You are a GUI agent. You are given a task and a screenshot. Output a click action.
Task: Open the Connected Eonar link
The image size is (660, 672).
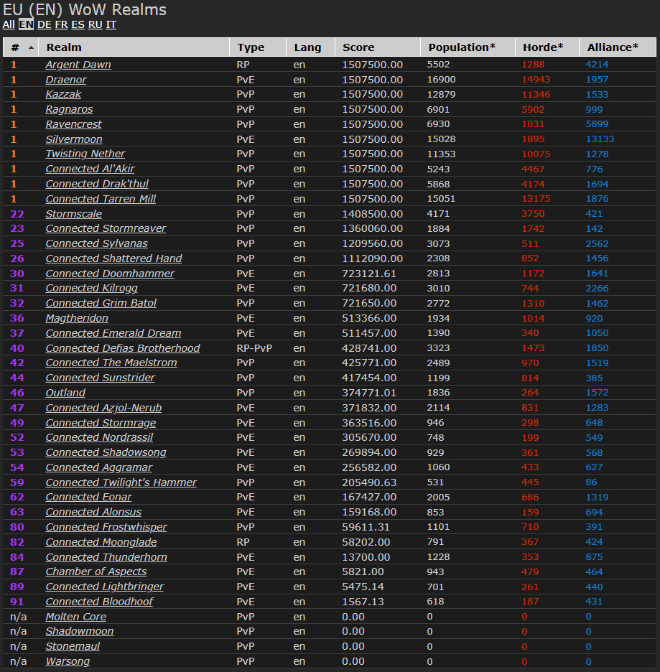pyautogui.click(x=89, y=497)
